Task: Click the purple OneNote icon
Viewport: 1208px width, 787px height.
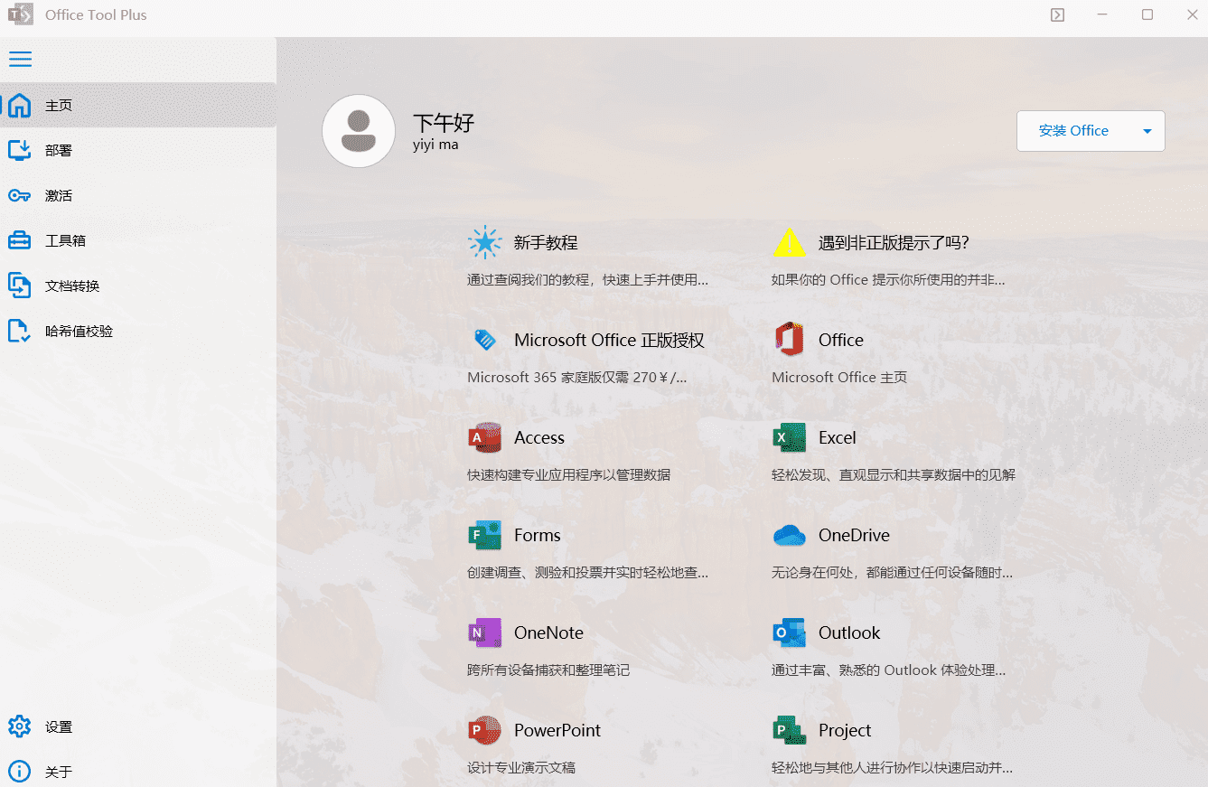Action: (485, 632)
